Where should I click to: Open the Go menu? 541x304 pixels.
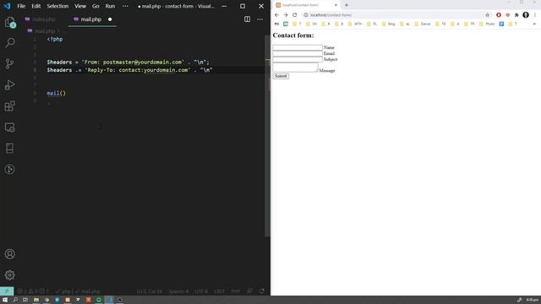click(x=96, y=6)
